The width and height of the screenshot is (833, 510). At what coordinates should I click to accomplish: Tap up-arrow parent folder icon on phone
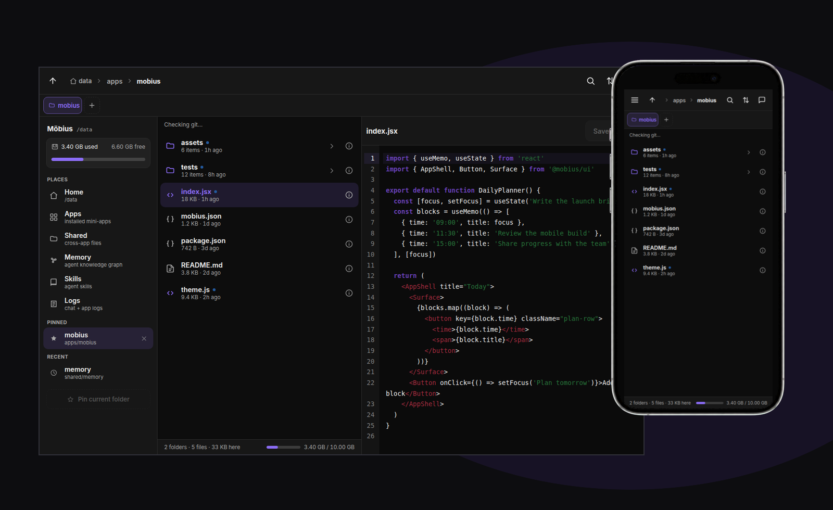click(652, 100)
